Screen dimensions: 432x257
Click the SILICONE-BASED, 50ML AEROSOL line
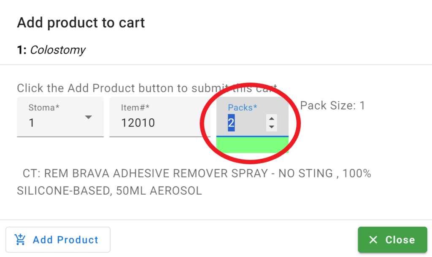[x=109, y=191]
